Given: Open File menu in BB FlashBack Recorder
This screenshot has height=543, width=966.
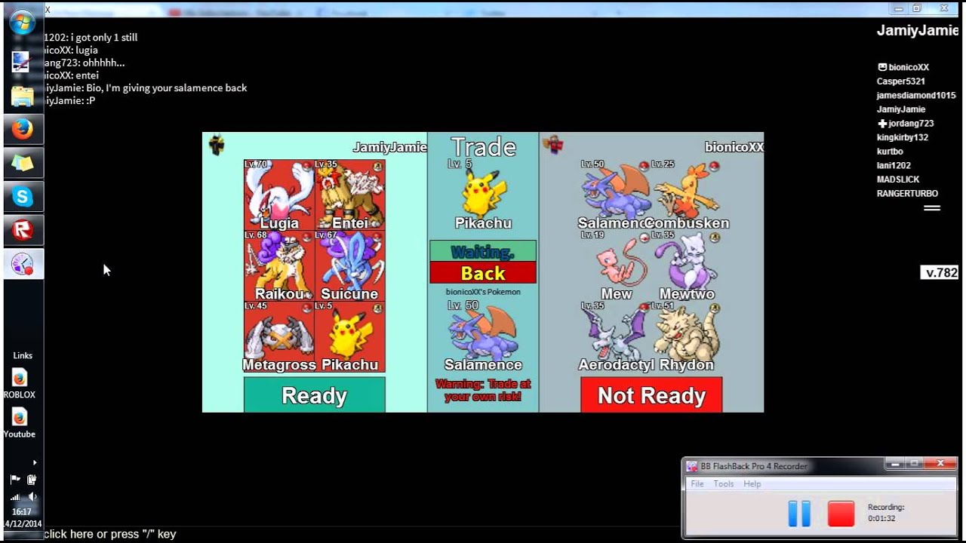Looking at the screenshot, I should [697, 484].
